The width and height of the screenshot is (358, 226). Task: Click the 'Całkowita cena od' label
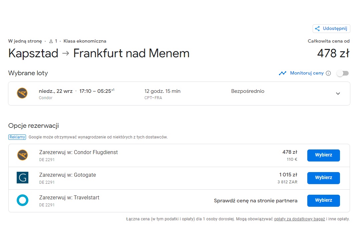329,41
